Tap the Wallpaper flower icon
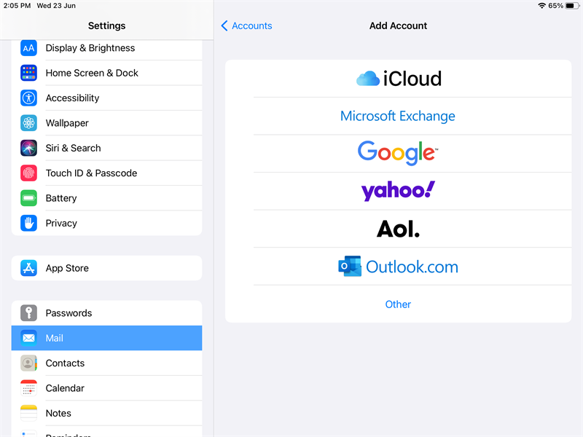This screenshot has width=583, height=437. (x=28, y=123)
